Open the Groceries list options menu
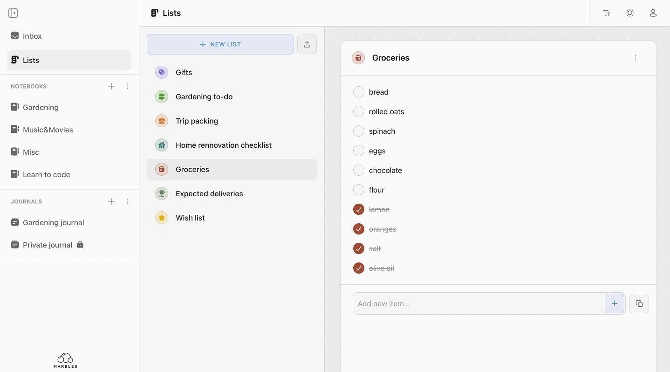The image size is (670, 372). point(636,58)
